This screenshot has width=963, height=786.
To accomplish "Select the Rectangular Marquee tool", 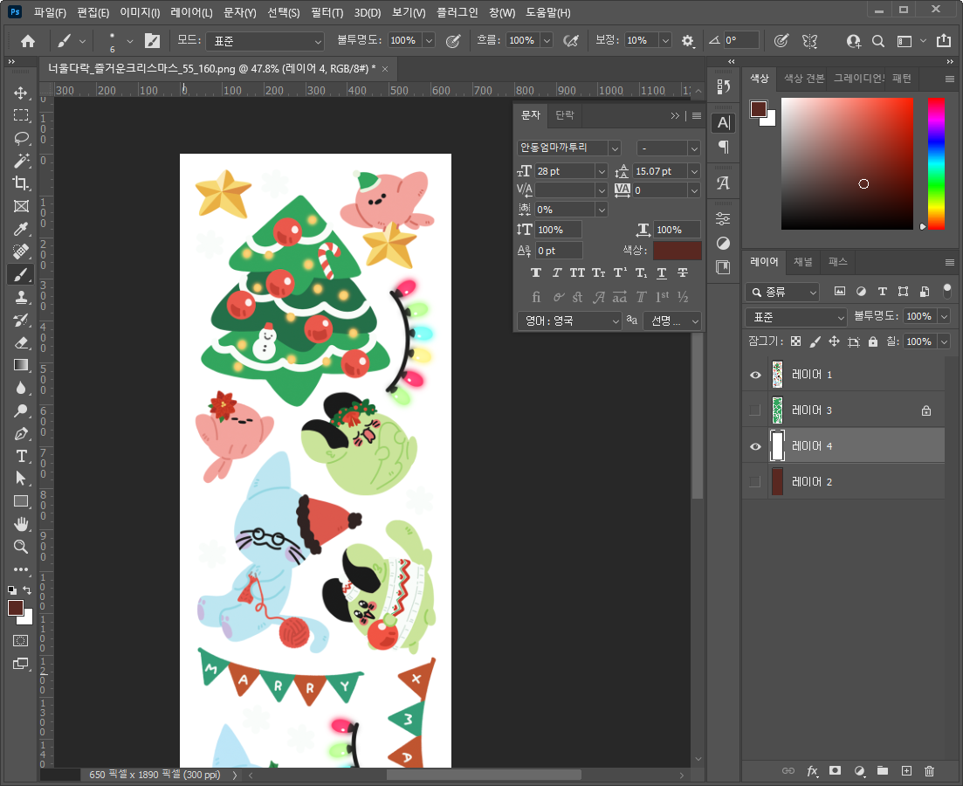I will coord(21,115).
